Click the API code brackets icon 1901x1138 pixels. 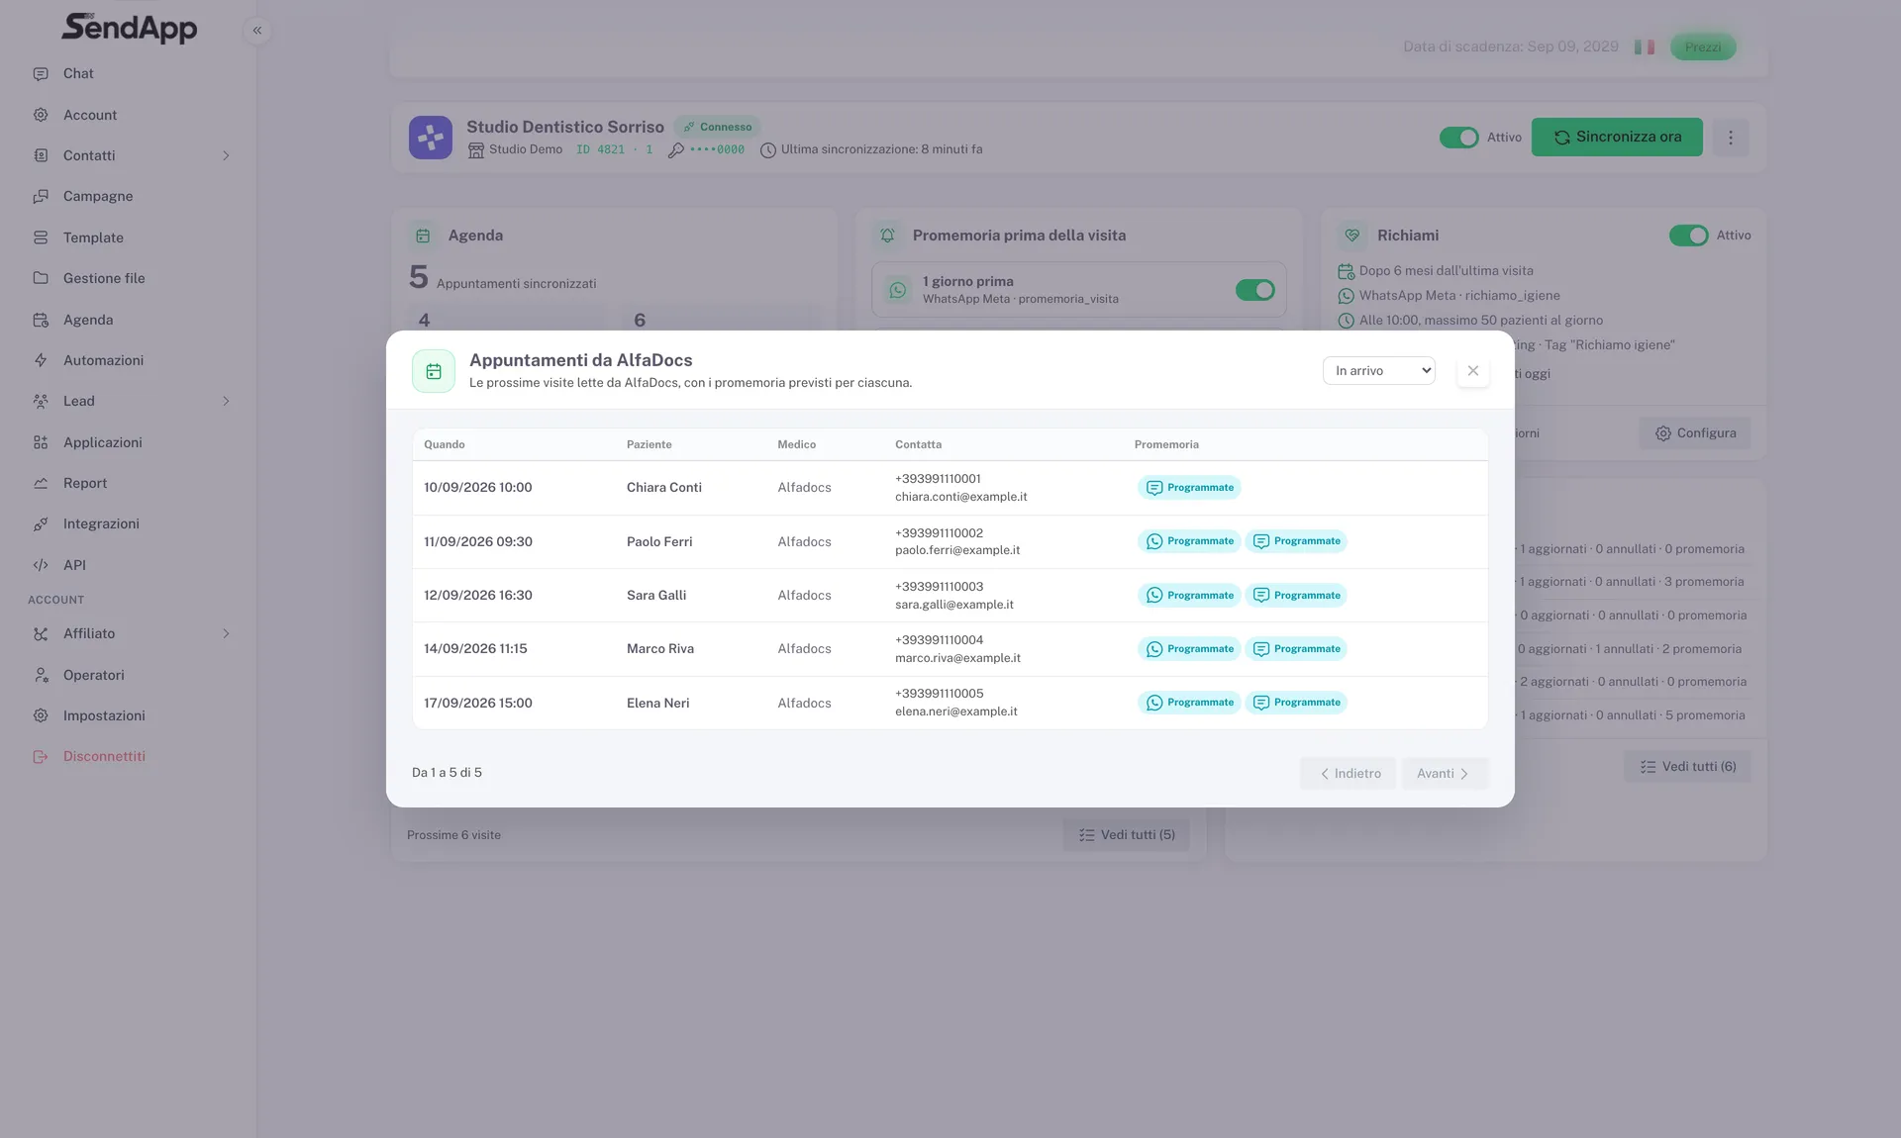click(41, 565)
